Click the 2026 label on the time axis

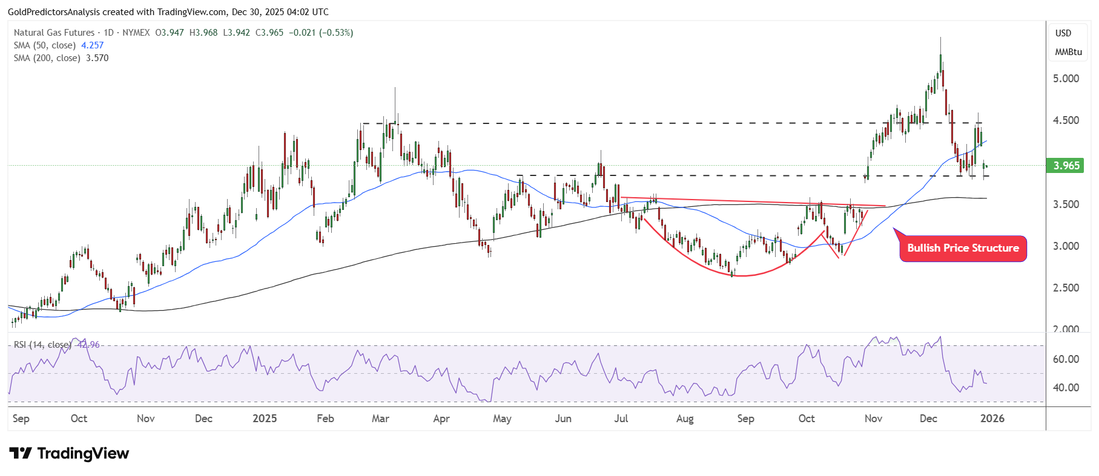coord(992,419)
